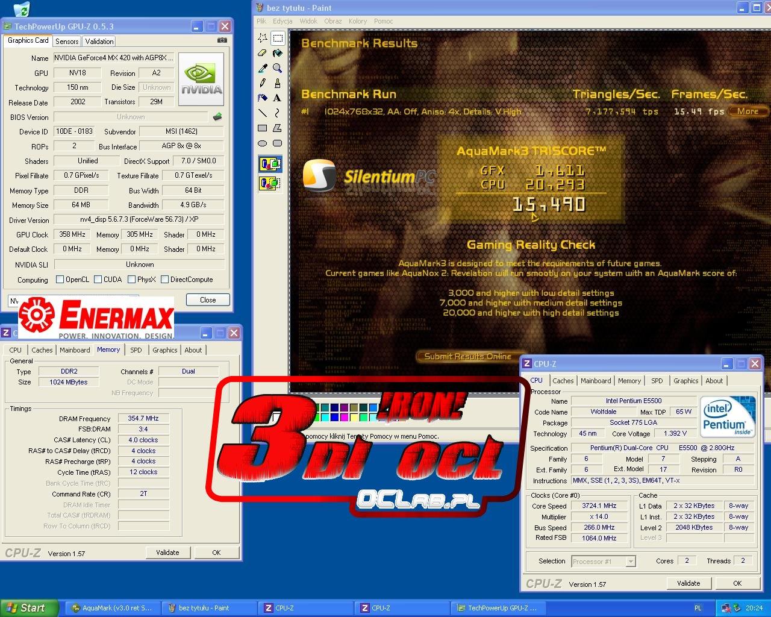This screenshot has height=617, width=771.
Task: Open the About tab in processor CPU-Z window
Action: pyautogui.click(x=714, y=381)
